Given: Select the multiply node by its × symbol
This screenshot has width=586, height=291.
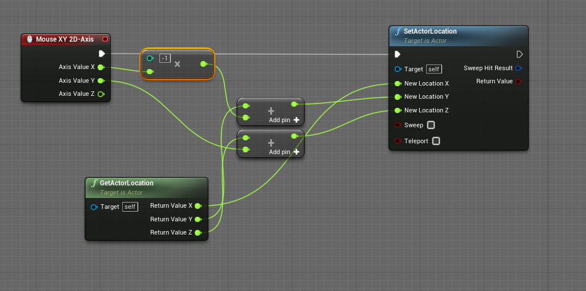Looking at the screenshot, I should click(178, 64).
